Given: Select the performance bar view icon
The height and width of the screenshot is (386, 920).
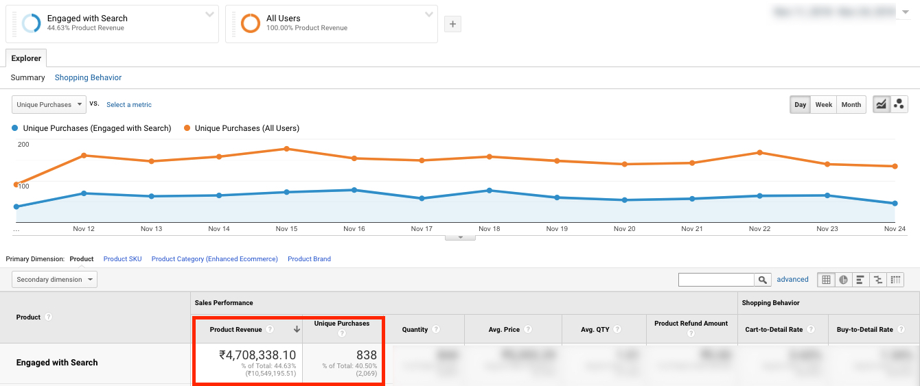Looking at the screenshot, I should [x=860, y=280].
